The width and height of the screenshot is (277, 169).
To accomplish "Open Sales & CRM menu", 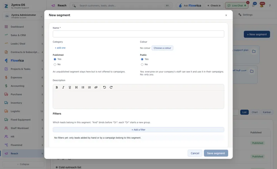I will coord(23,35).
